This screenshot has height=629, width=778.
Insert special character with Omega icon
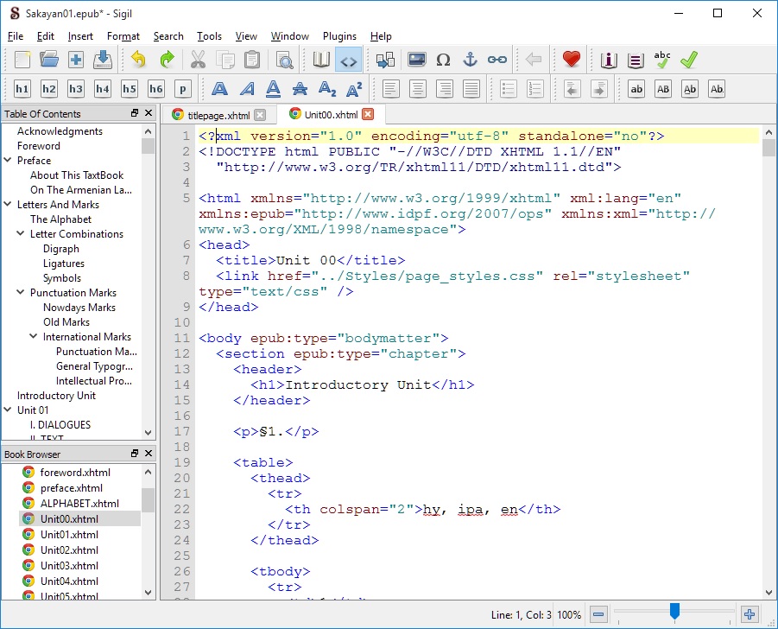click(443, 60)
